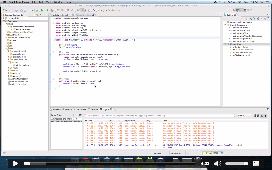Click the LogCat search messages field
272x170 pixels.
(160, 116)
